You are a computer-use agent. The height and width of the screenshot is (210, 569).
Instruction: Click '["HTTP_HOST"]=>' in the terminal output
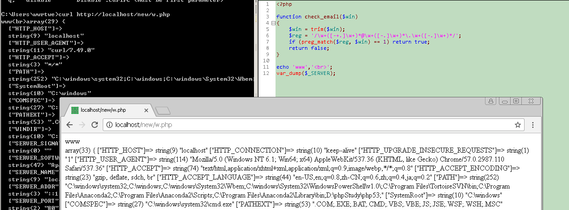[x=35, y=28]
